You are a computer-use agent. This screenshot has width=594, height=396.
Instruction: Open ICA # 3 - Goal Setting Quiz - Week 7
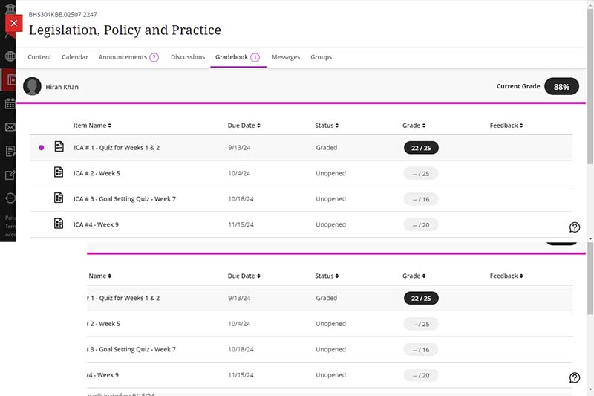125,199
